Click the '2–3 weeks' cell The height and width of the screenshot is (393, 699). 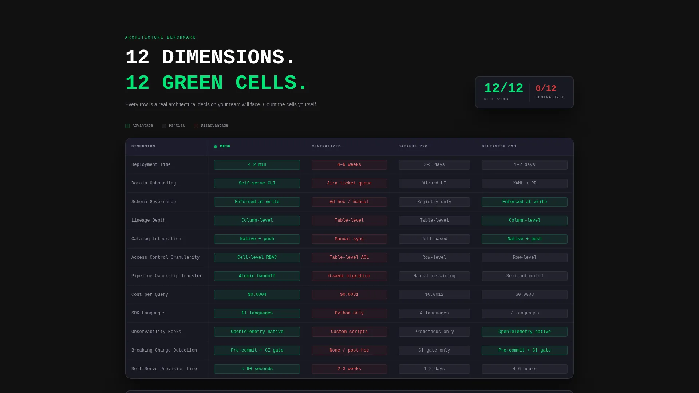point(349,369)
